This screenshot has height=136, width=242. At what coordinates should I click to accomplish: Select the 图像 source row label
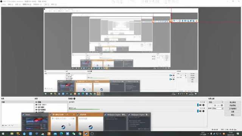(39, 102)
